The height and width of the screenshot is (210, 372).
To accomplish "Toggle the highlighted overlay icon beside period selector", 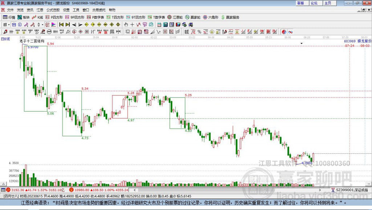I will (14, 25).
